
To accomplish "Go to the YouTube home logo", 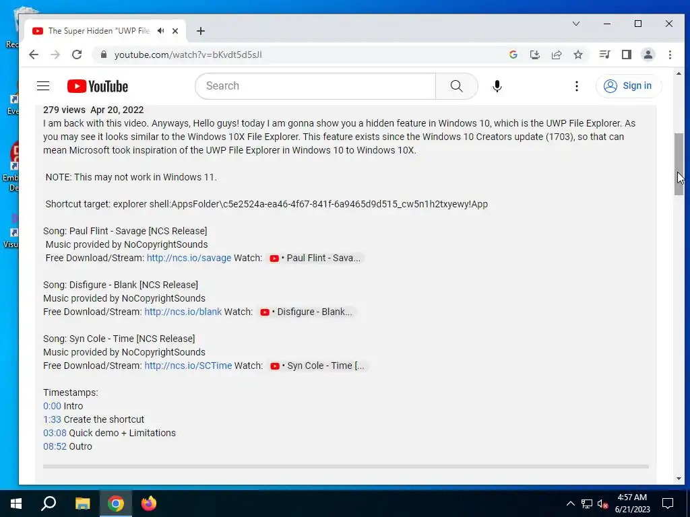I will 98,86.
